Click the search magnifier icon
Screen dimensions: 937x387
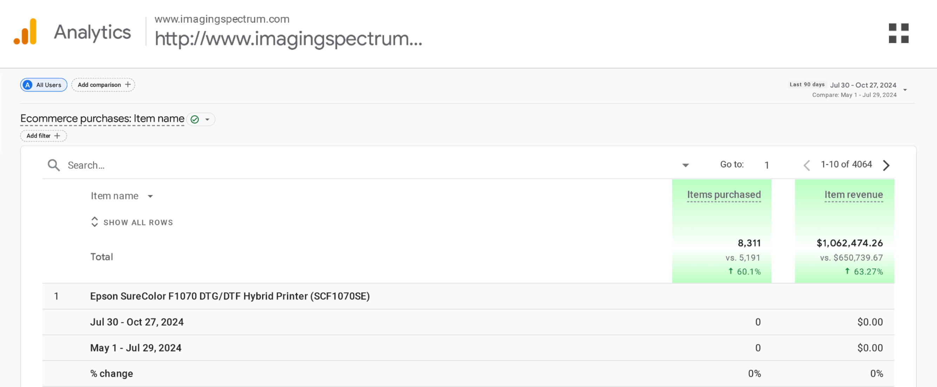point(53,165)
